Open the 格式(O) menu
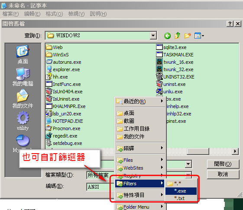This screenshot has width=243, height=210. [54, 14]
